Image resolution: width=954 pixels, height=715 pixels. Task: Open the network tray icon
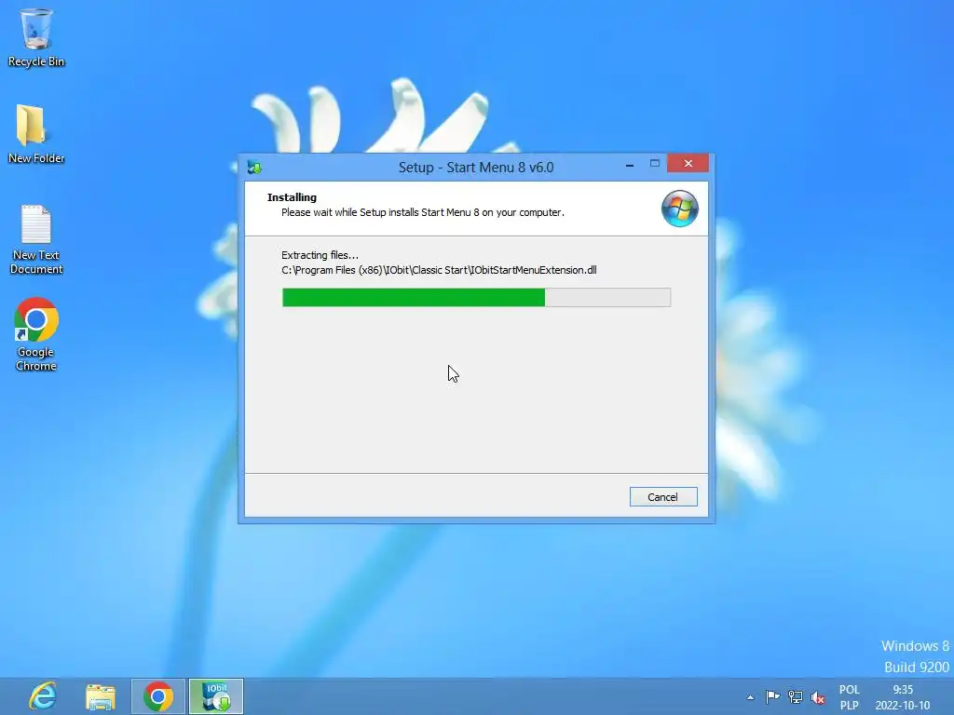pos(796,696)
